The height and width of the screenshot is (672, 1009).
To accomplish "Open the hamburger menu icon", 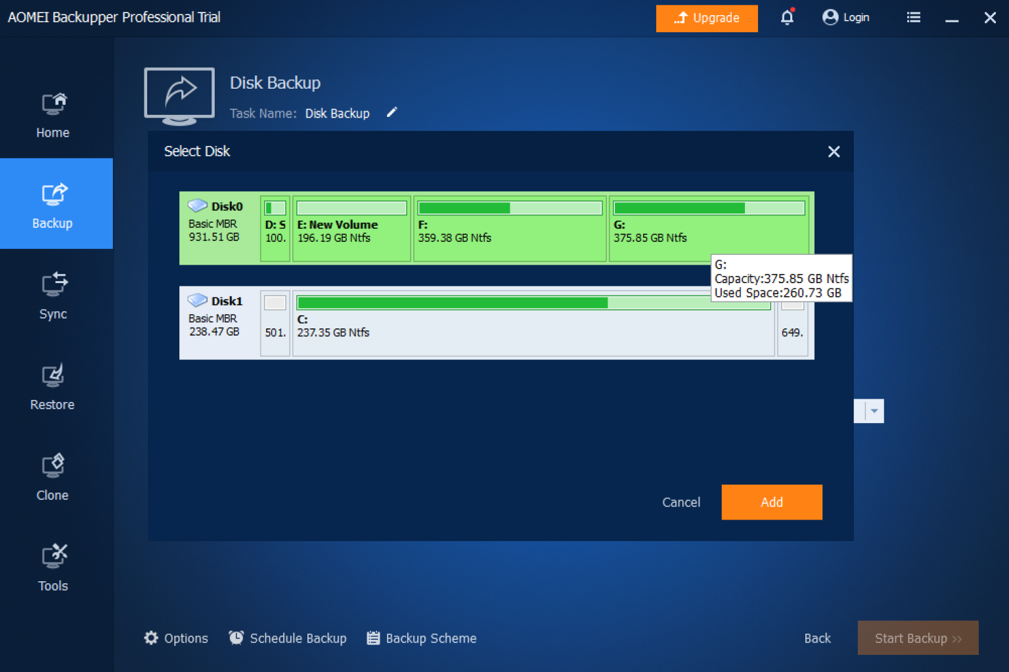I will (913, 18).
